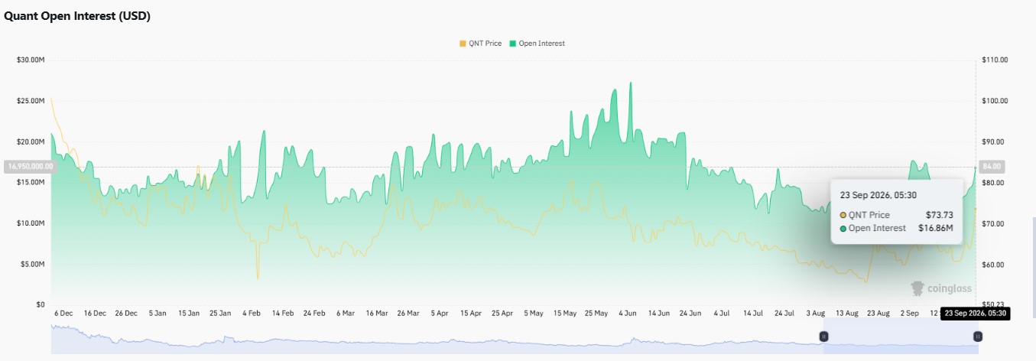Click the 5 May date label
The height and width of the screenshot is (361, 1036).
(534, 313)
